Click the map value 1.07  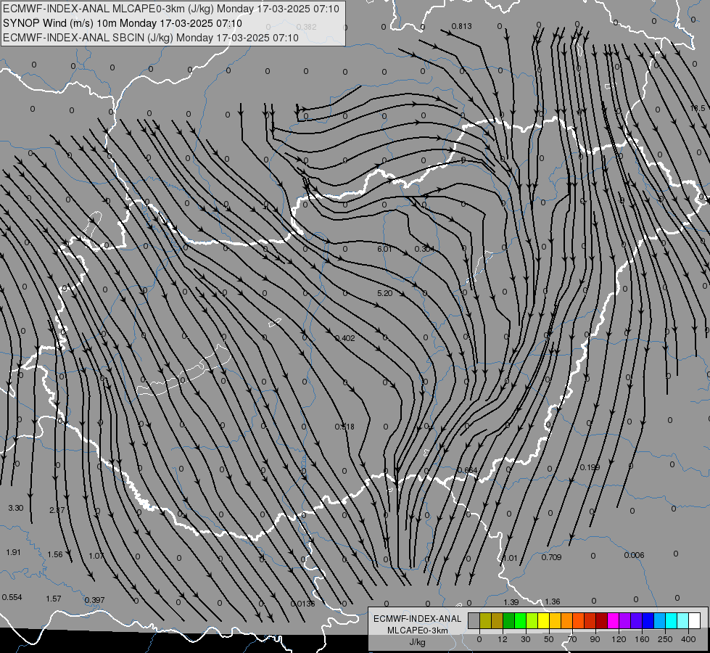click(x=96, y=556)
